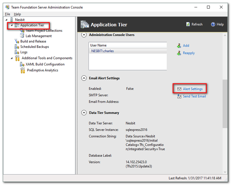Viewport: 231px width, 185px height.
Task: Click Send Test Email
Action: point(194,96)
